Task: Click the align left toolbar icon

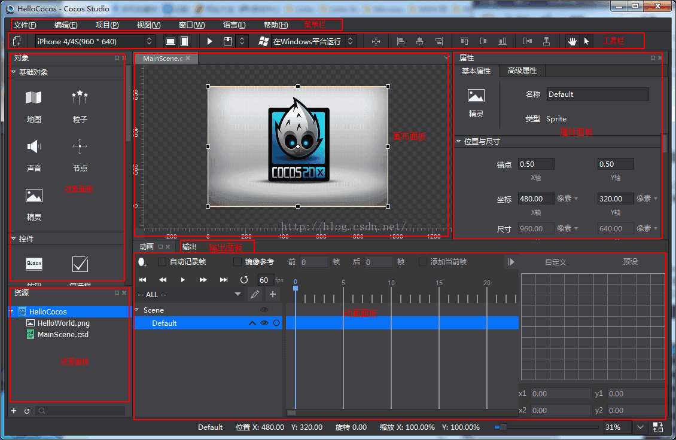Action: (x=400, y=41)
